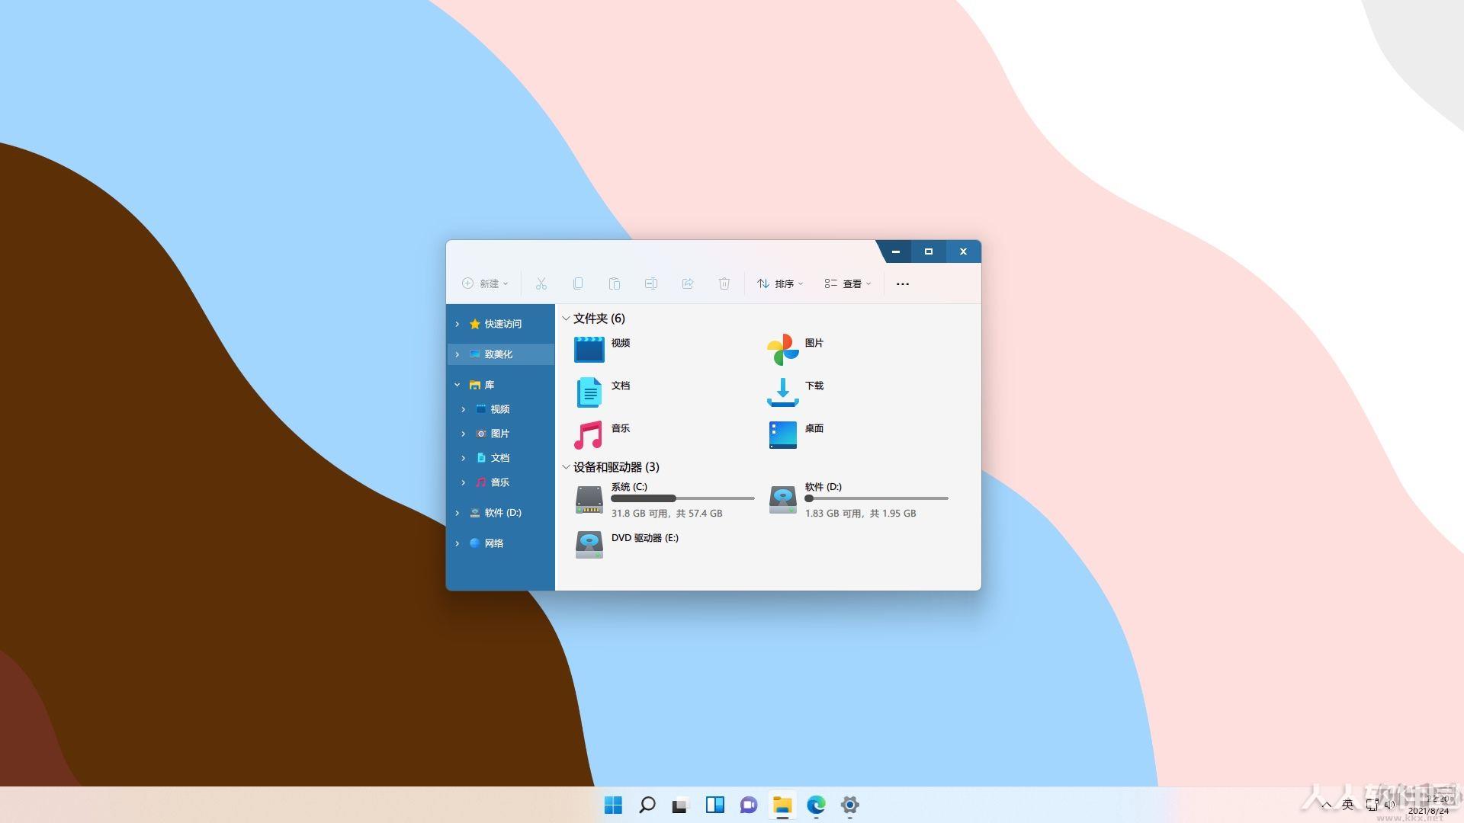The image size is (1464, 823).
Task: Select the 文档 document folder icon
Action: coord(589,392)
